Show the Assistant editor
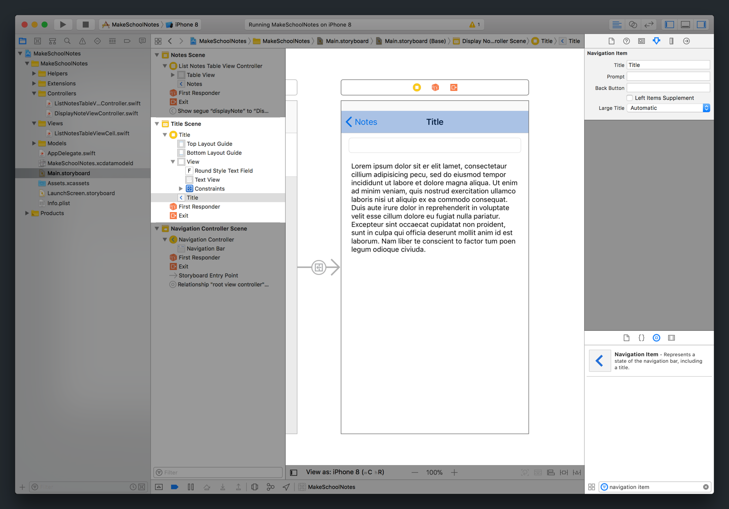This screenshot has height=509, width=729. point(633,24)
